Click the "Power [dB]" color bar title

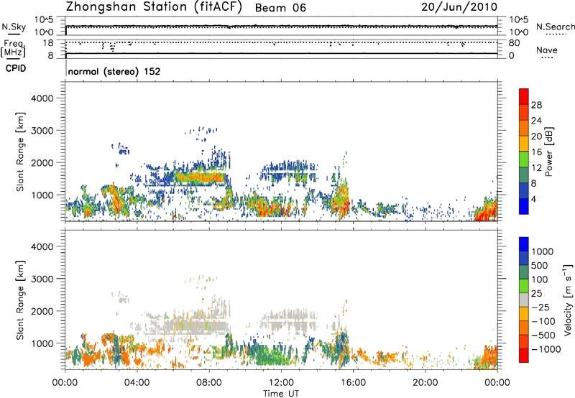[x=549, y=152]
